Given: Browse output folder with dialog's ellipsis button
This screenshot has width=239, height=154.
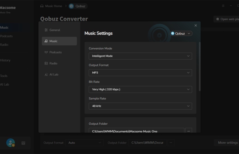Looking at the screenshot, I should 189,131.
